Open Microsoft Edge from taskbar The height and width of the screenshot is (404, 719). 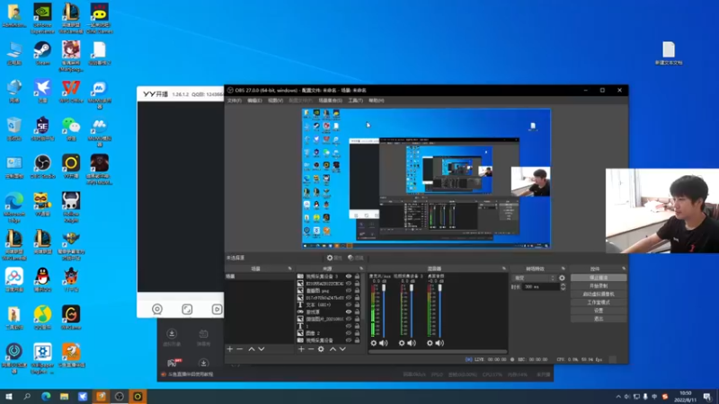[46, 397]
